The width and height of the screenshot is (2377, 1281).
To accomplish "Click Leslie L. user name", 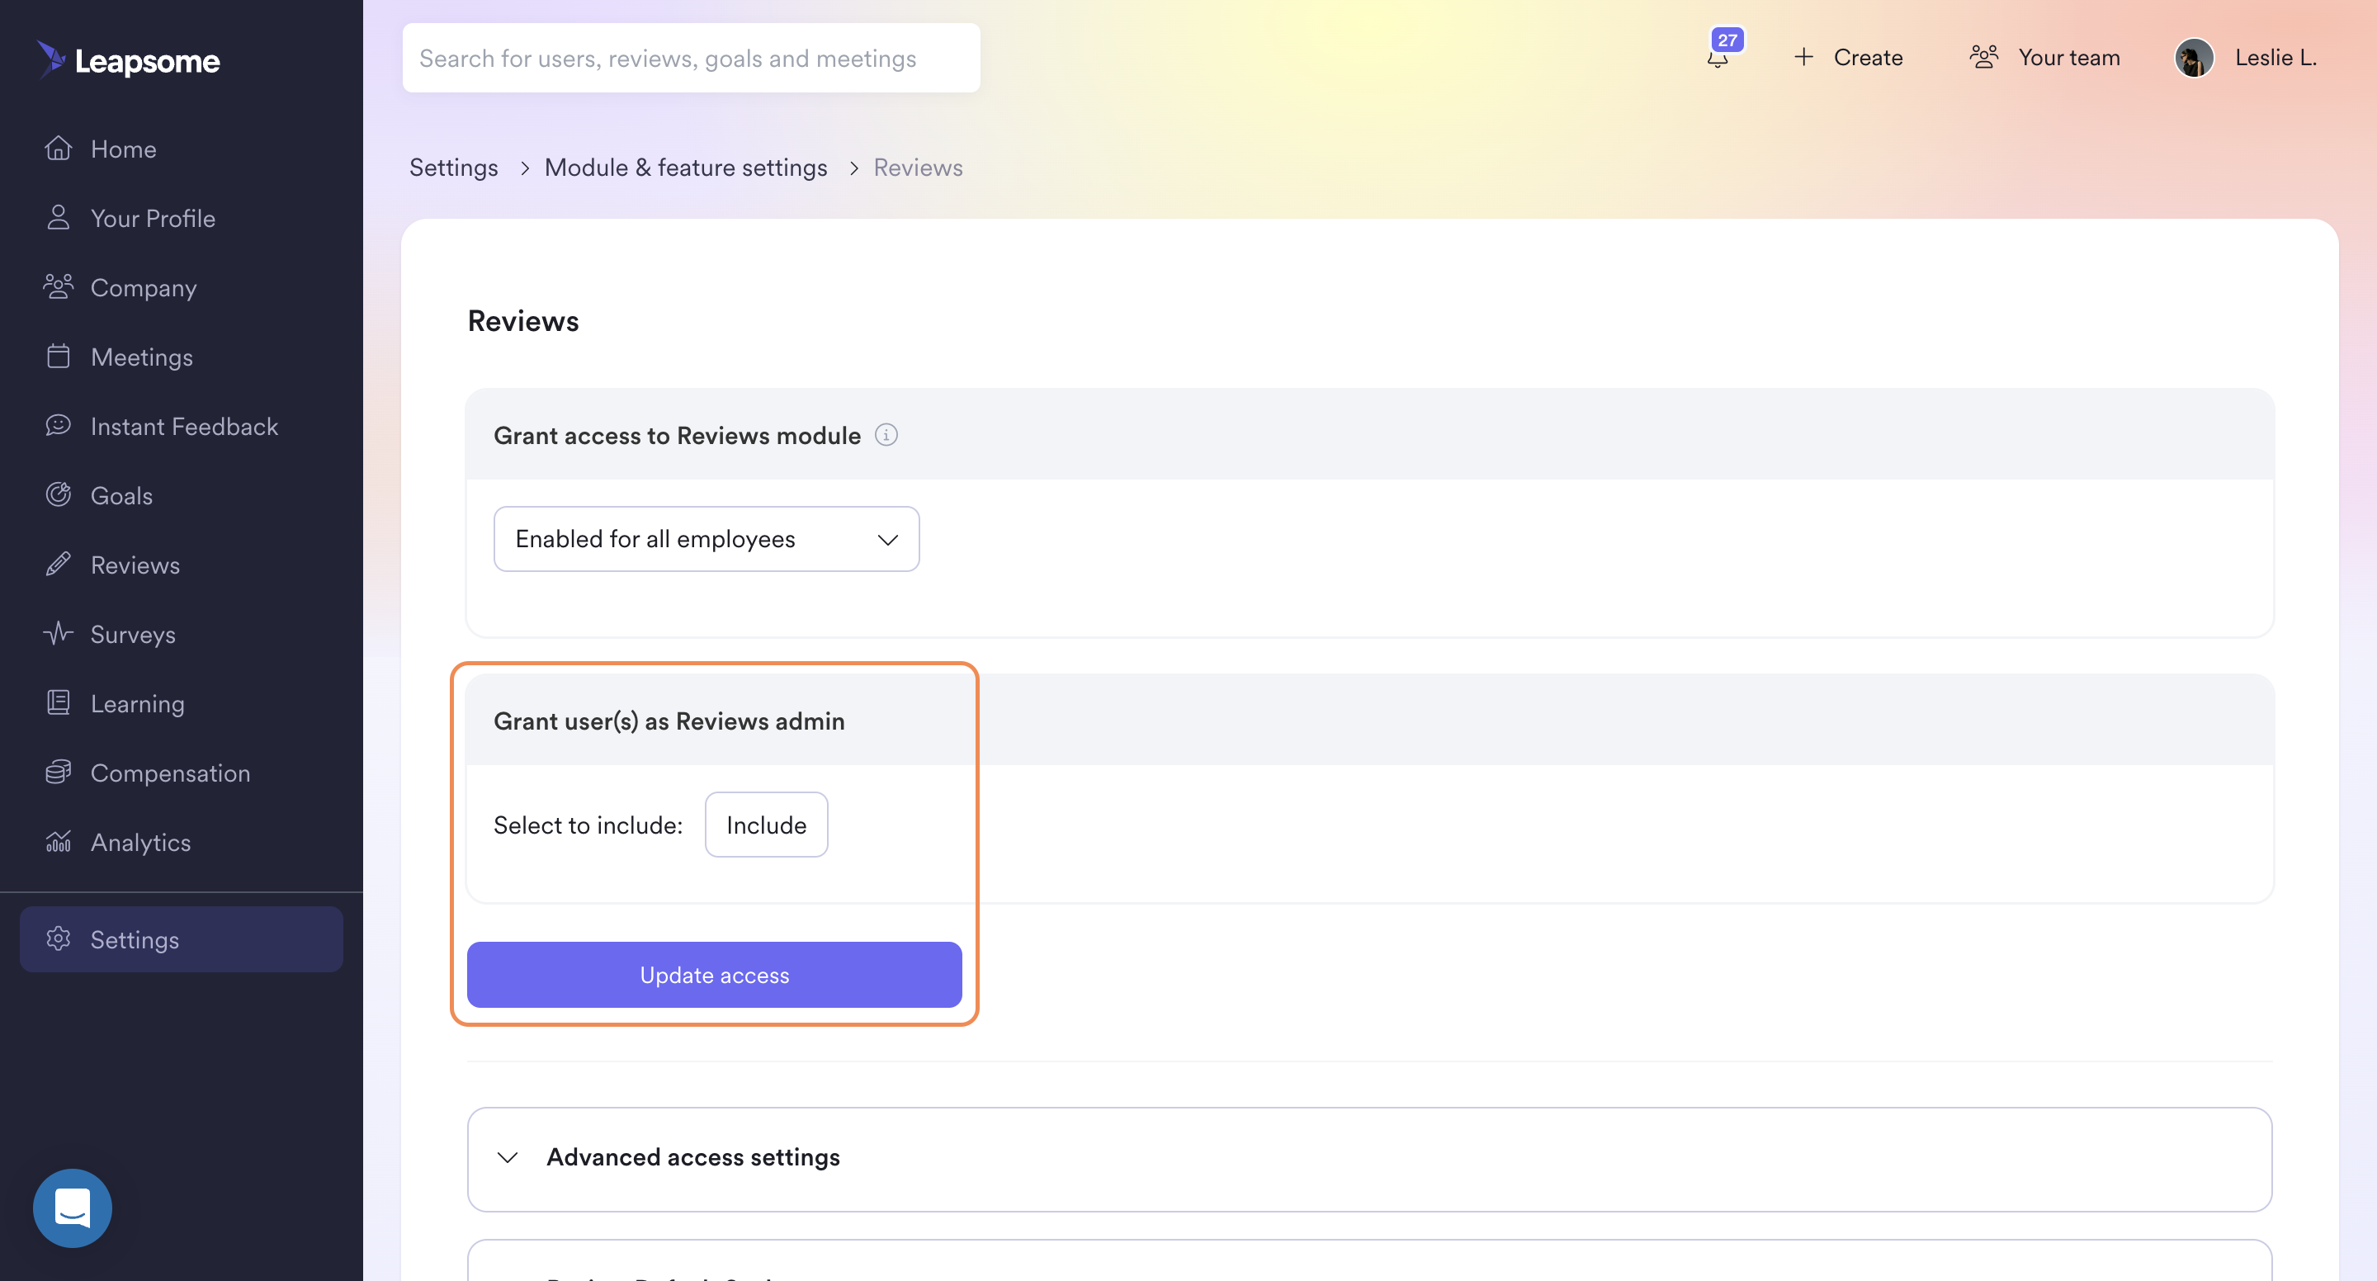I will [2275, 57].
